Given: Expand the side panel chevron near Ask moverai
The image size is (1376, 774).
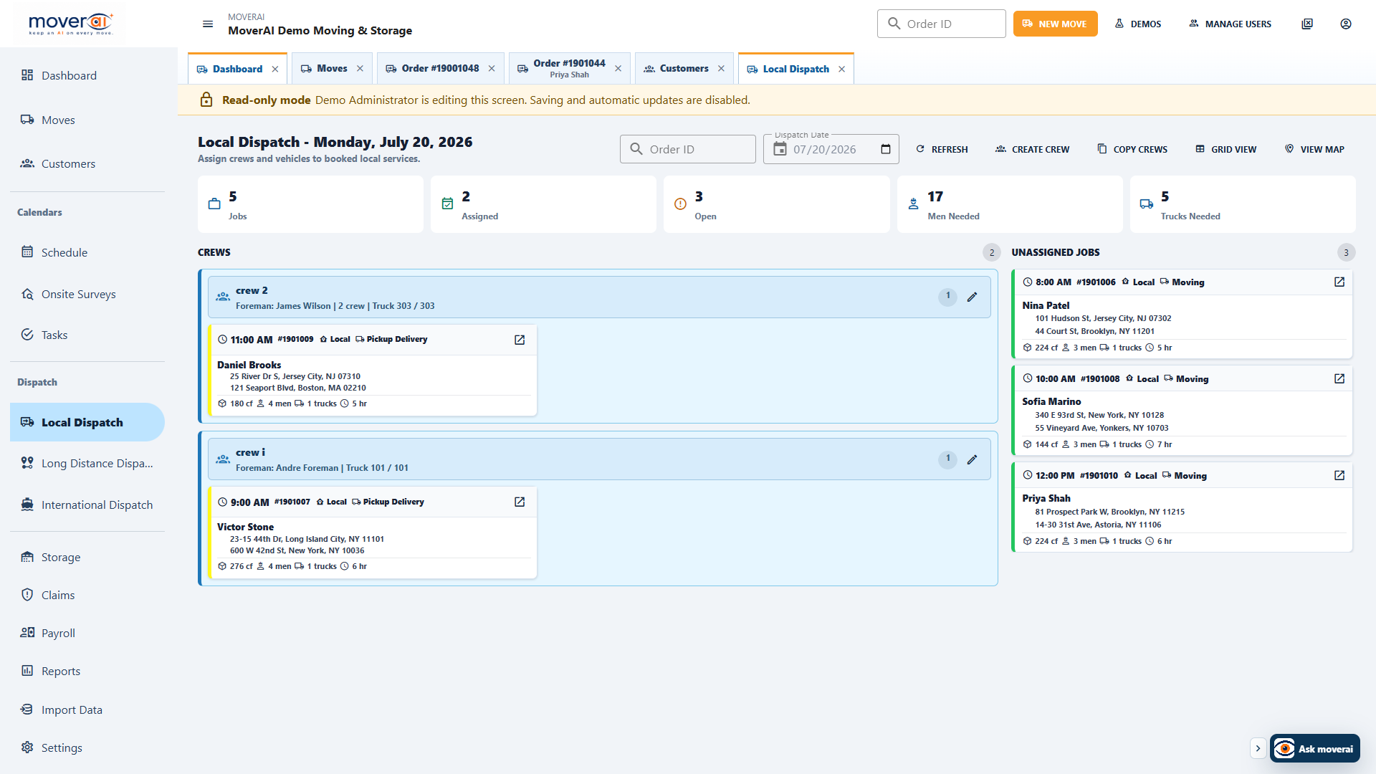Looking at the screenshot, I should tap(1258, 748).
